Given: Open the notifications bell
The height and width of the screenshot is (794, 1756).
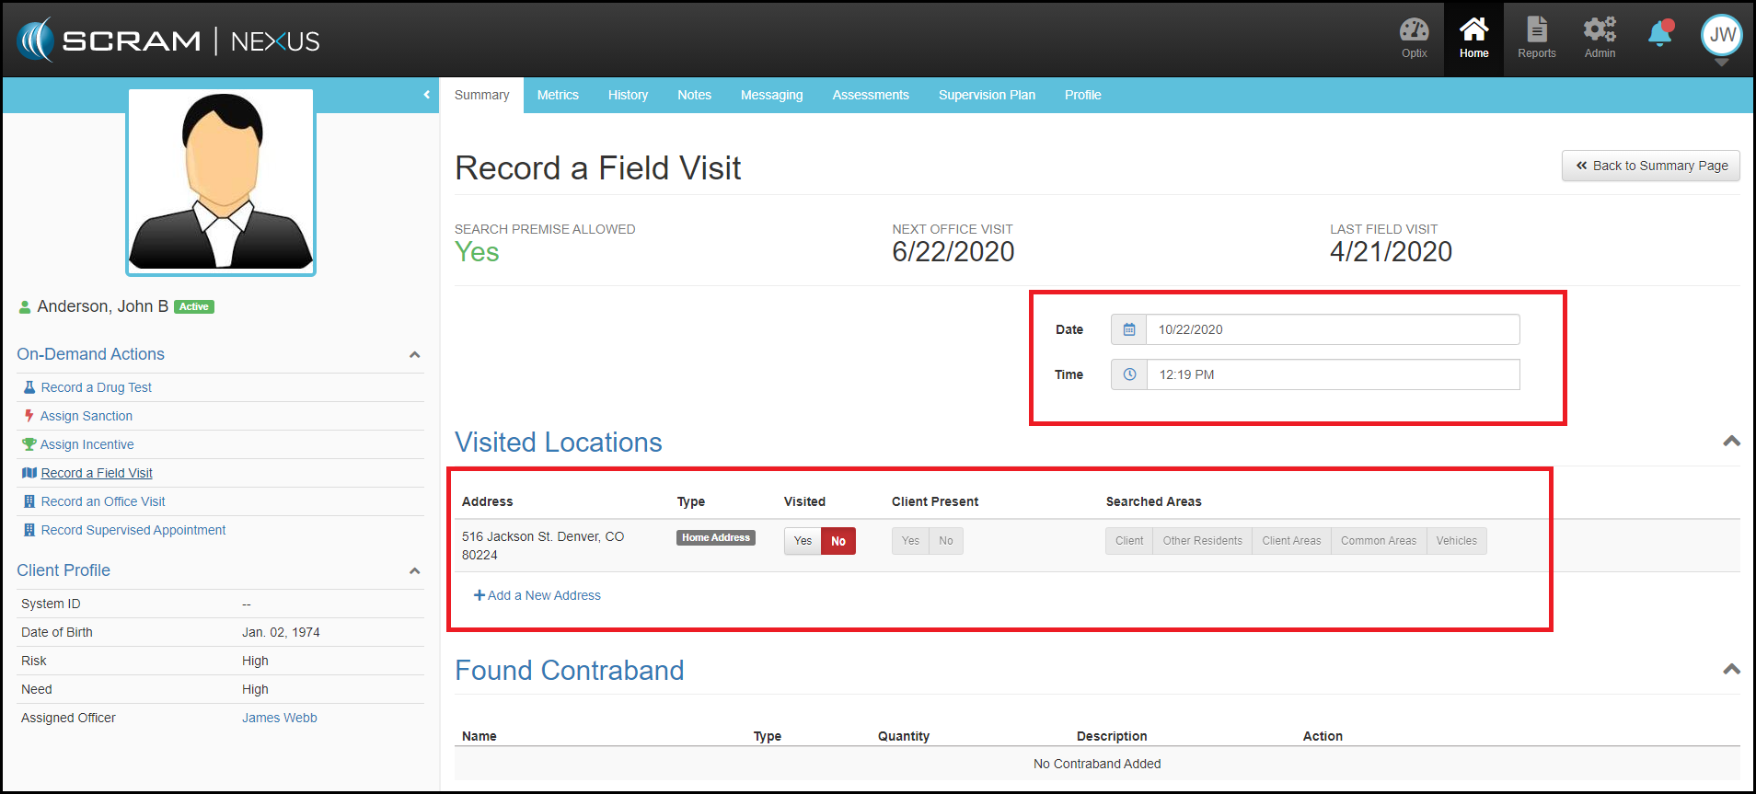Looking at the screenshot, I should coord(1659,35).
